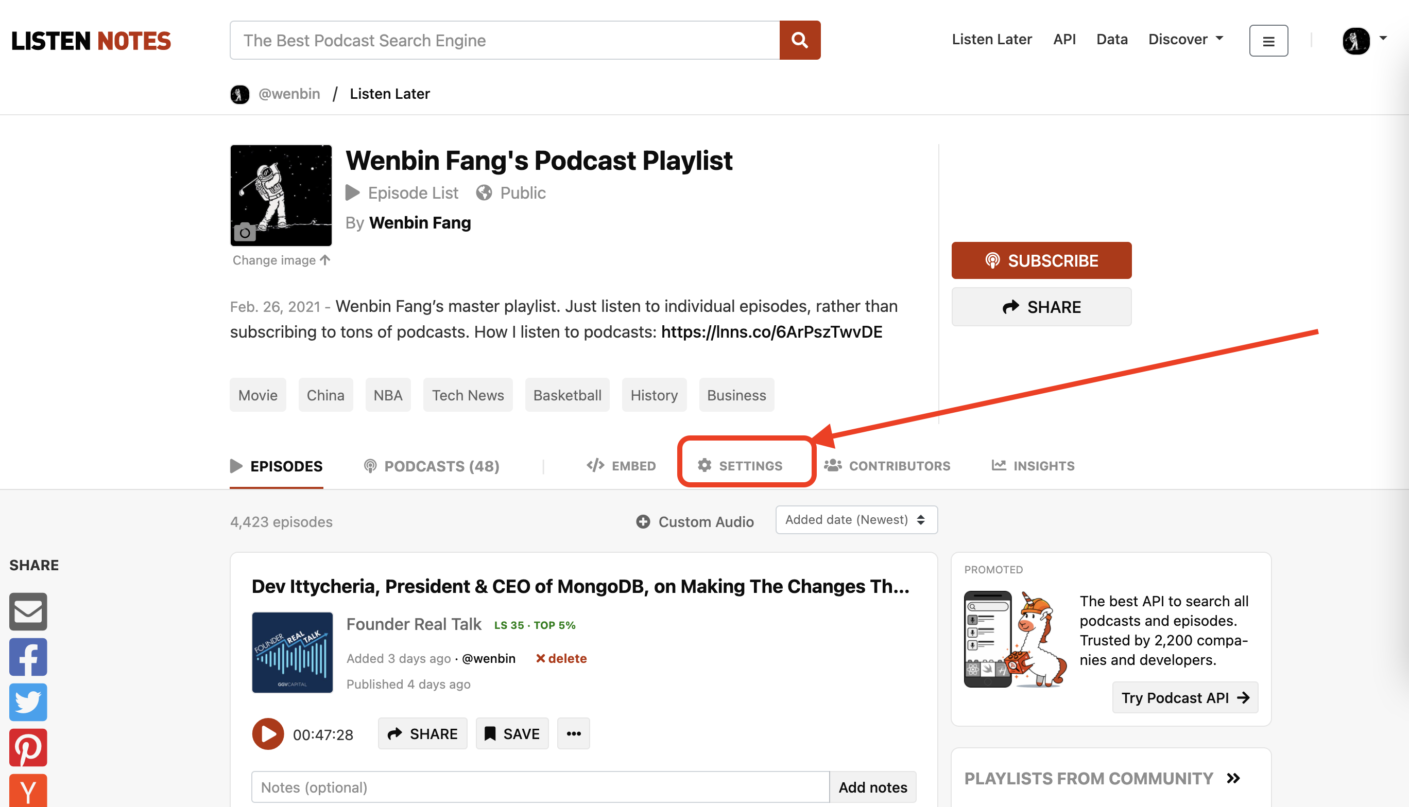Screen dimensions: 1409x807
Task: Open the hamburger menu icon
Action: [x=1268, y=41]
